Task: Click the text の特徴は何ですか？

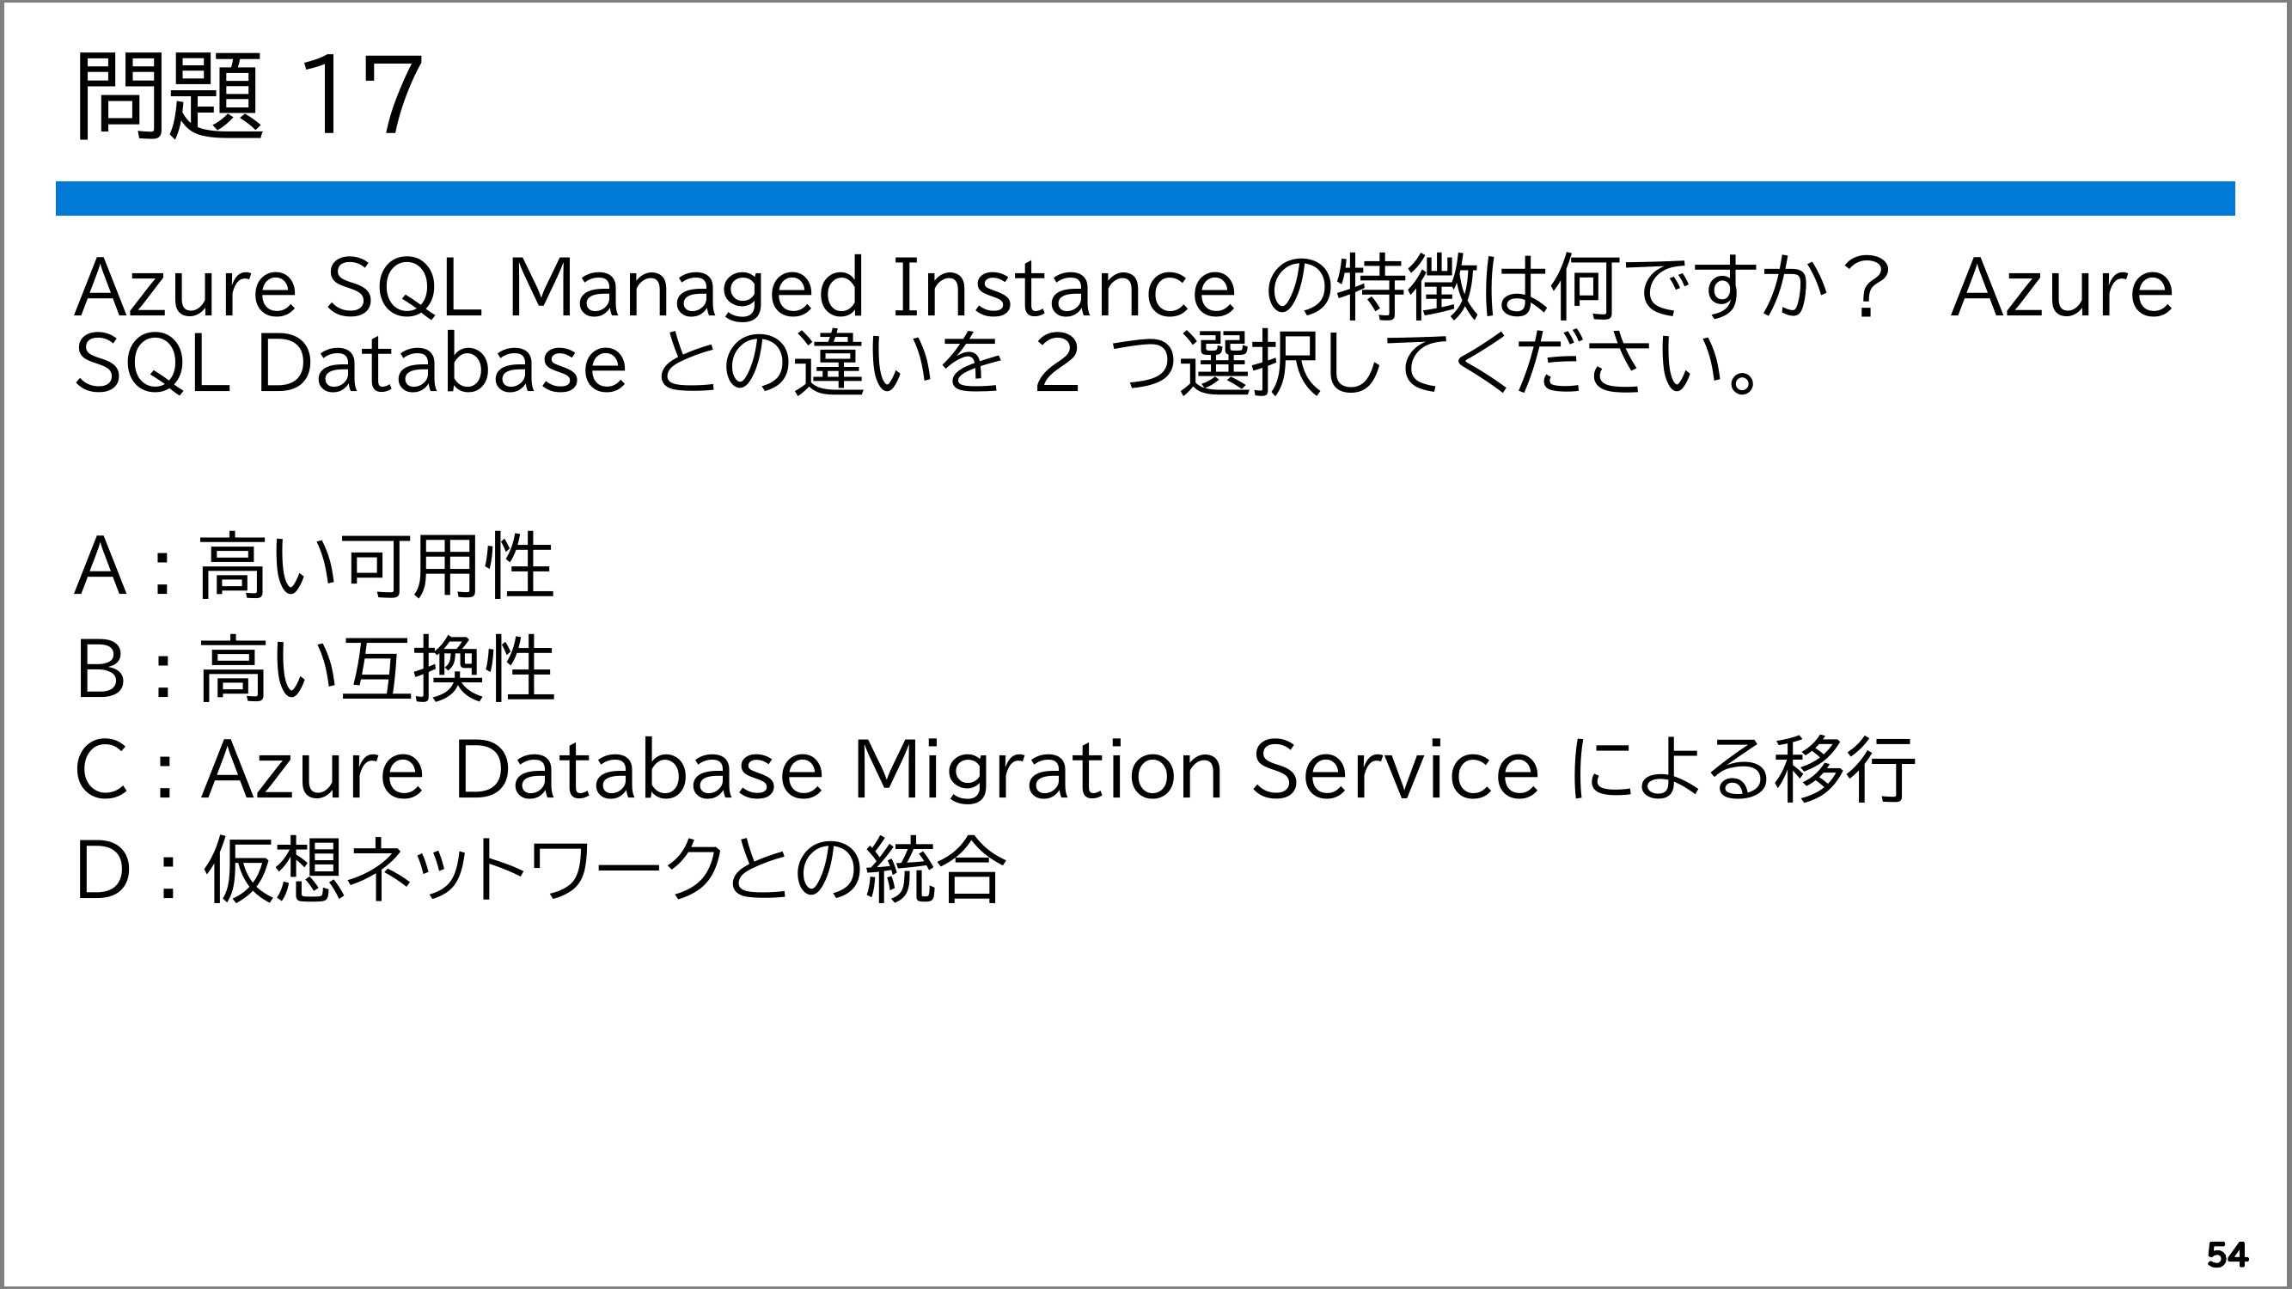Action: coord(1576,287)
